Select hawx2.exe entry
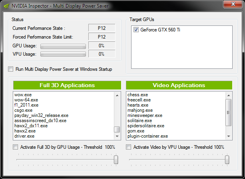The width and height of the screenshot is (245, 179). tap(25, 131)
